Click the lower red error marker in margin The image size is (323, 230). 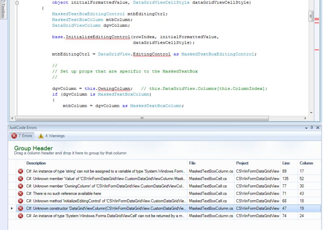(317, 50)
